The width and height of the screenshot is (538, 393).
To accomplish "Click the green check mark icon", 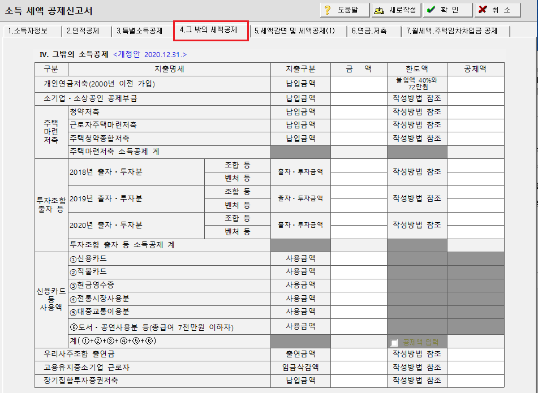I will pos(431,10).
